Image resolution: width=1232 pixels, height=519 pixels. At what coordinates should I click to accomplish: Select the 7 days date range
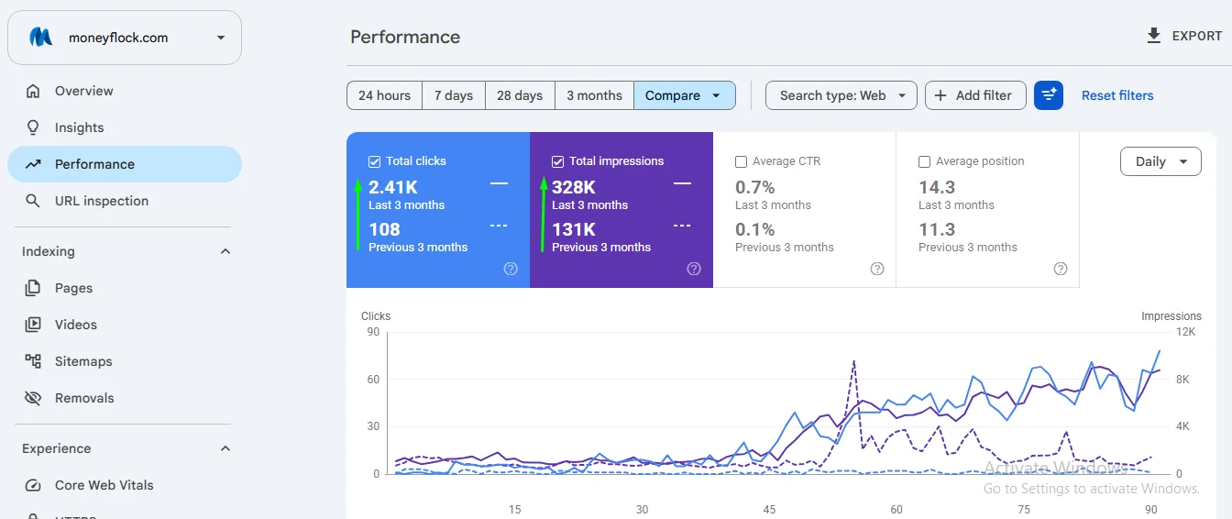454,95
